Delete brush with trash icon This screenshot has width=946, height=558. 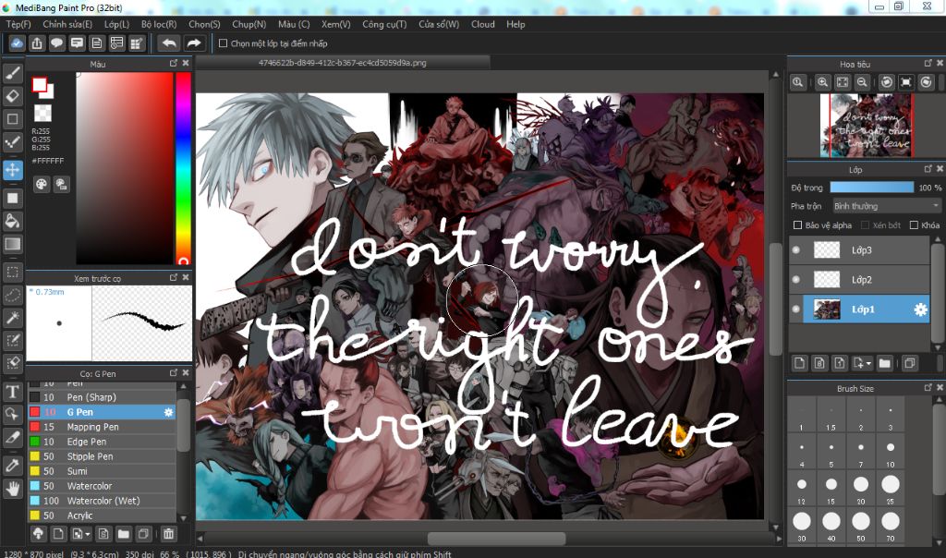click(168, 534)
